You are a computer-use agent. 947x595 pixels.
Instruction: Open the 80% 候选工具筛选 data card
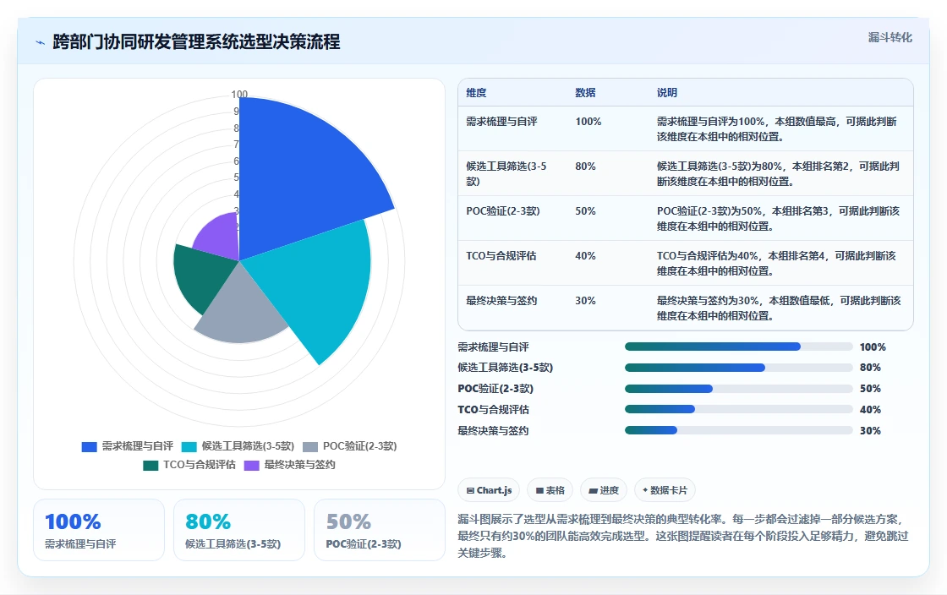[239, 530]
